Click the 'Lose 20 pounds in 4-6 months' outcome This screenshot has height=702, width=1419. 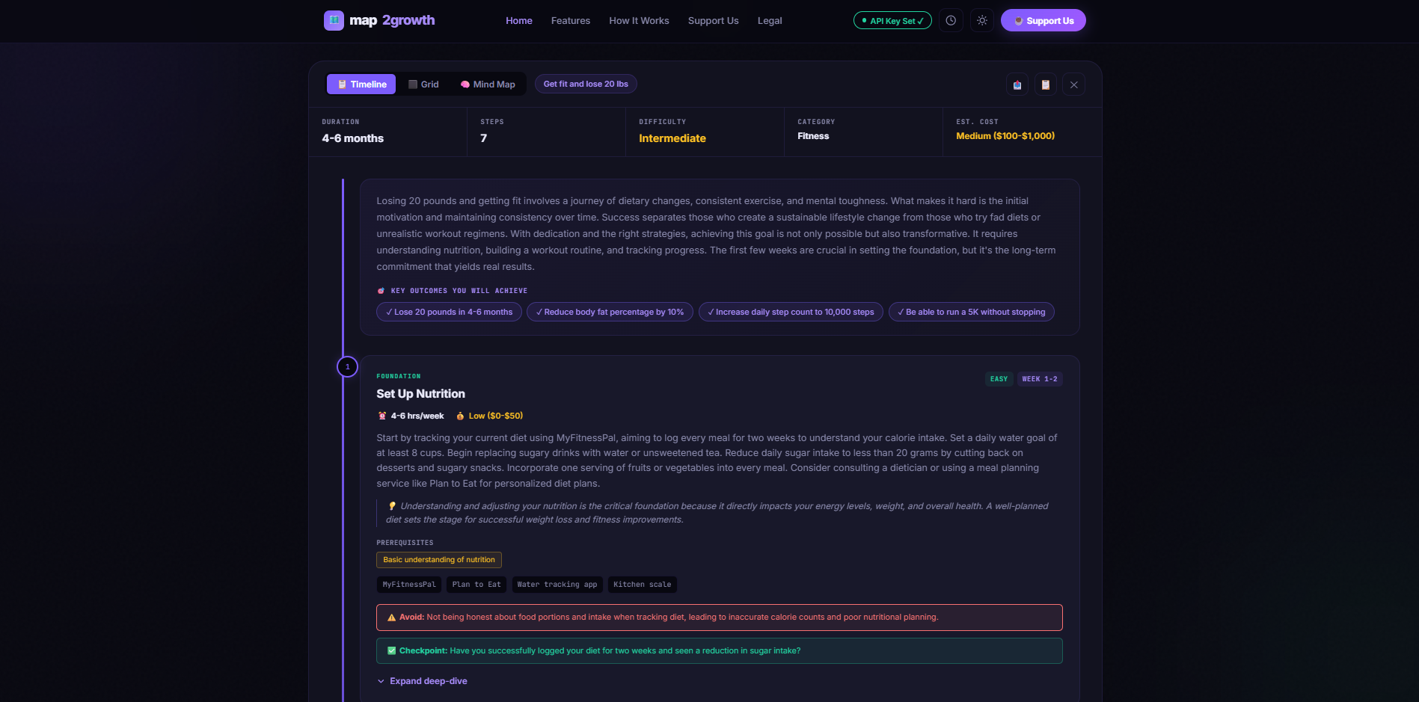coord(450,312)
